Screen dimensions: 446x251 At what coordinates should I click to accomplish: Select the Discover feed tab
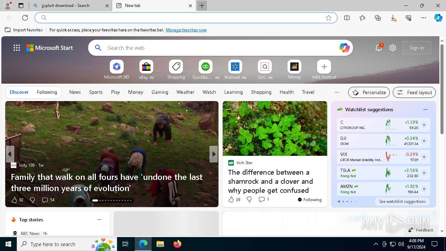coord(19,92)
